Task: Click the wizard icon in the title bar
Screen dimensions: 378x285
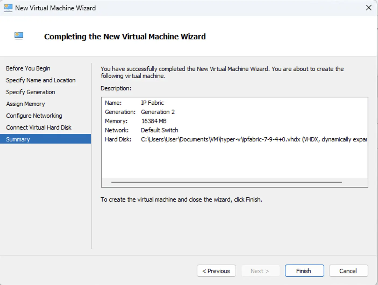Action: [x=8, y=8]
